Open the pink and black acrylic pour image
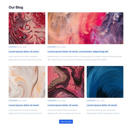Image resolution: width=132 pixels, height=128 pixels. pyautogui.click(x=66, y=82)
